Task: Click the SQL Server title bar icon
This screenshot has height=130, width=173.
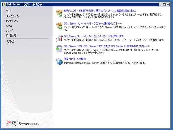Action: coord(4,4)
